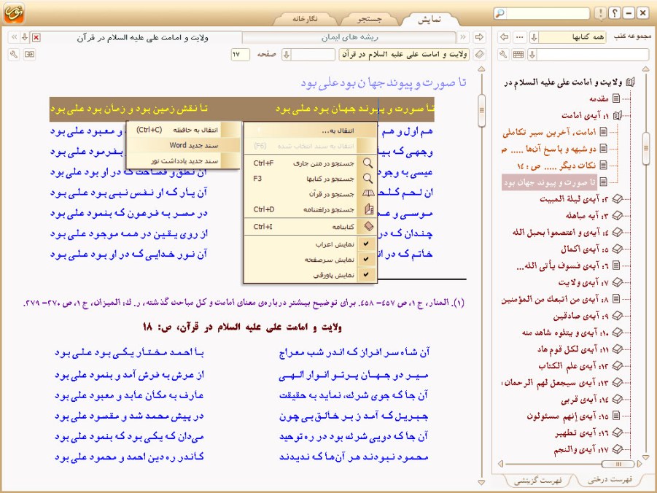Screen dimensions: 657x493
Task: Toggle the نمایش پاورقی checkmark
Action: click(366, 275)
